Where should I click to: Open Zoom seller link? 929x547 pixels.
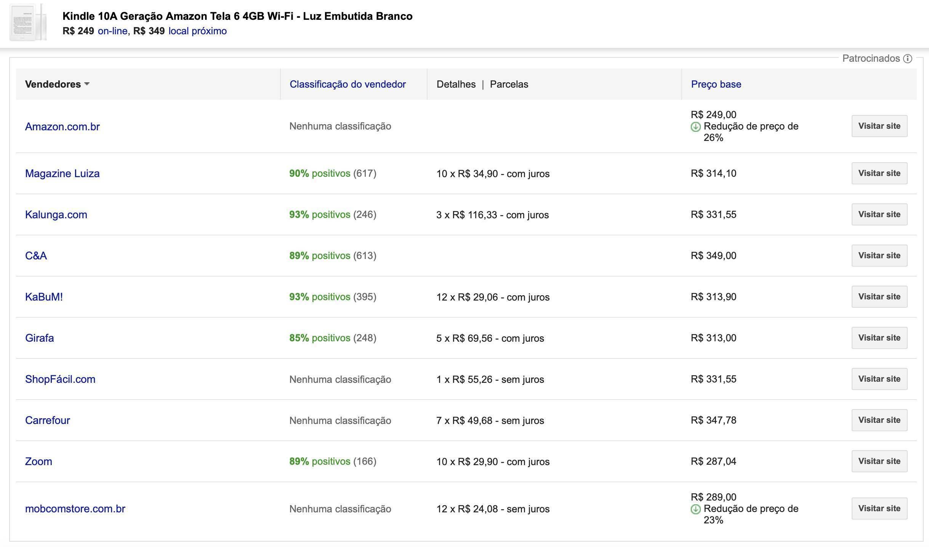(38, 461)
